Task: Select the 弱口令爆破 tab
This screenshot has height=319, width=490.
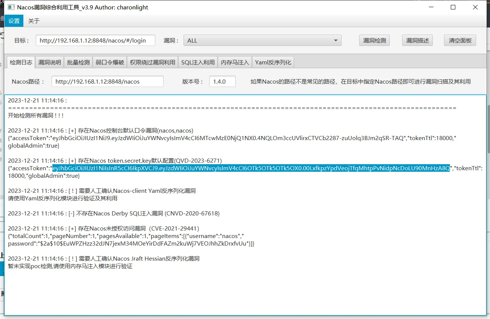Action: click(x=109, y=62)
